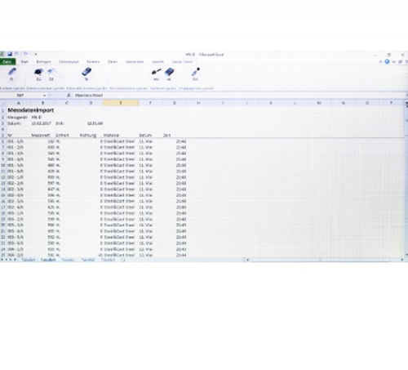Click the 001 - 1/6 cell in row 6
Viewport: 408px width, 370px height.
pyautogui.click(x=16, y=141)
